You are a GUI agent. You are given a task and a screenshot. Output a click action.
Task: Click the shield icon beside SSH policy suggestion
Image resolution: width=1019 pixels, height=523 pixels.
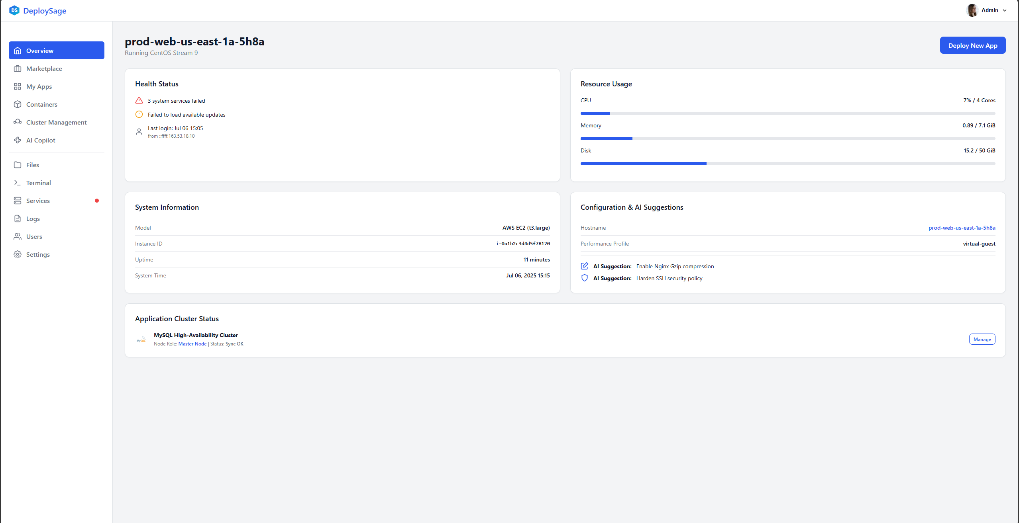[x=584, y=278]
